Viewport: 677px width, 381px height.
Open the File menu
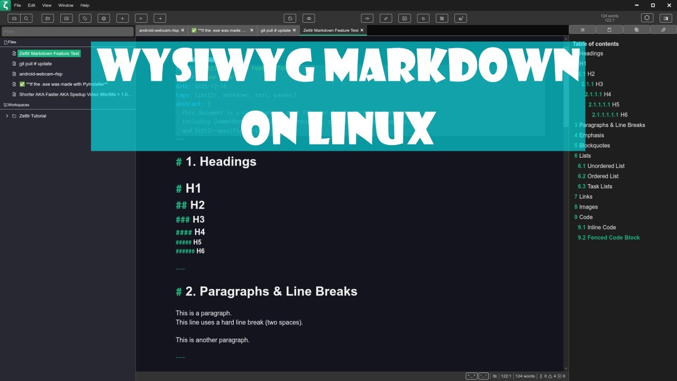(x=17, y=5)
